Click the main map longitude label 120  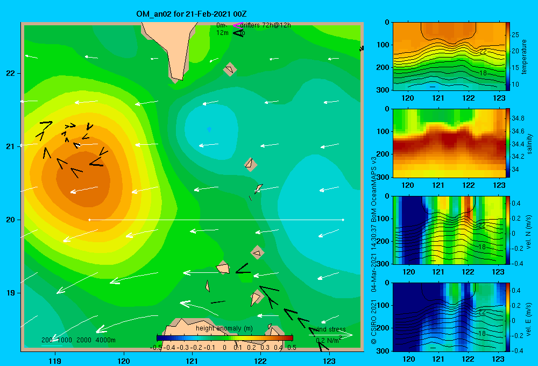point(124,361)
